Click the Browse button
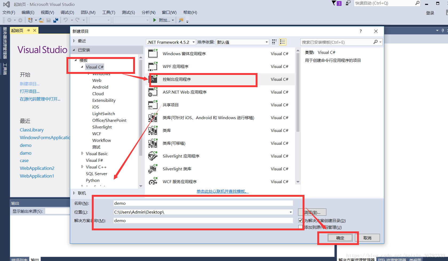The width and height of the screenshot is (448, 261). coord(312,212)
